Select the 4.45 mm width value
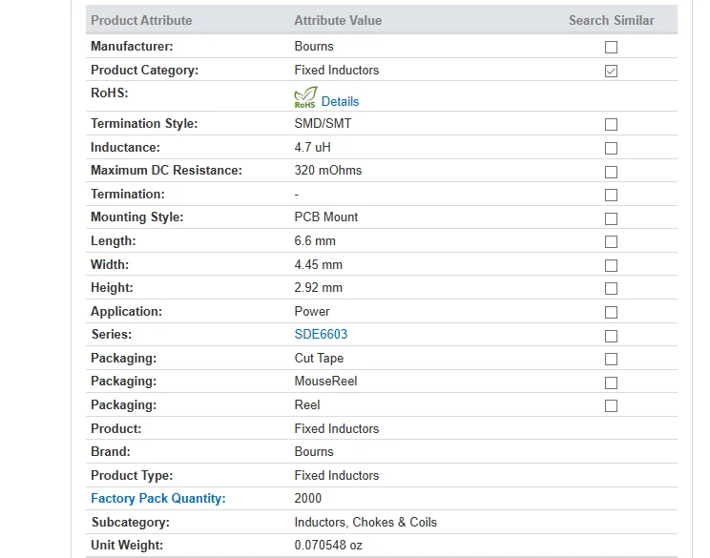This screenshot has height=558, width=710. [x=319, y=264]
